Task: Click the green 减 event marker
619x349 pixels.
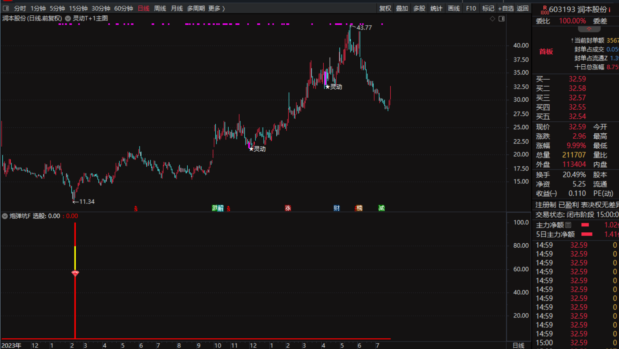Action: coord(381,208)
